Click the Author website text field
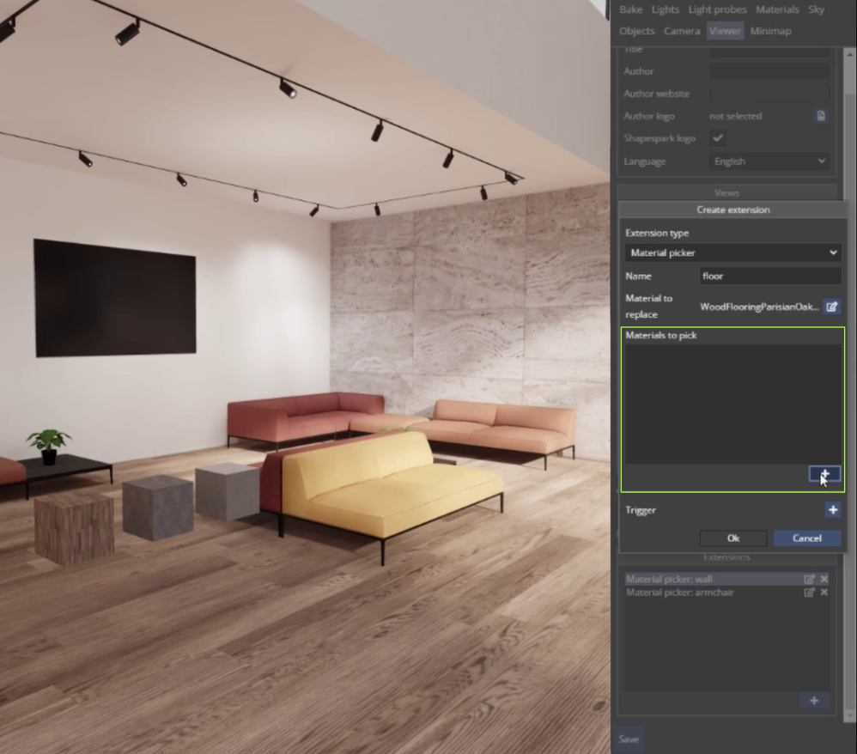Image resolution: width=857 pixels, height=754 pixels. (769, 94)
